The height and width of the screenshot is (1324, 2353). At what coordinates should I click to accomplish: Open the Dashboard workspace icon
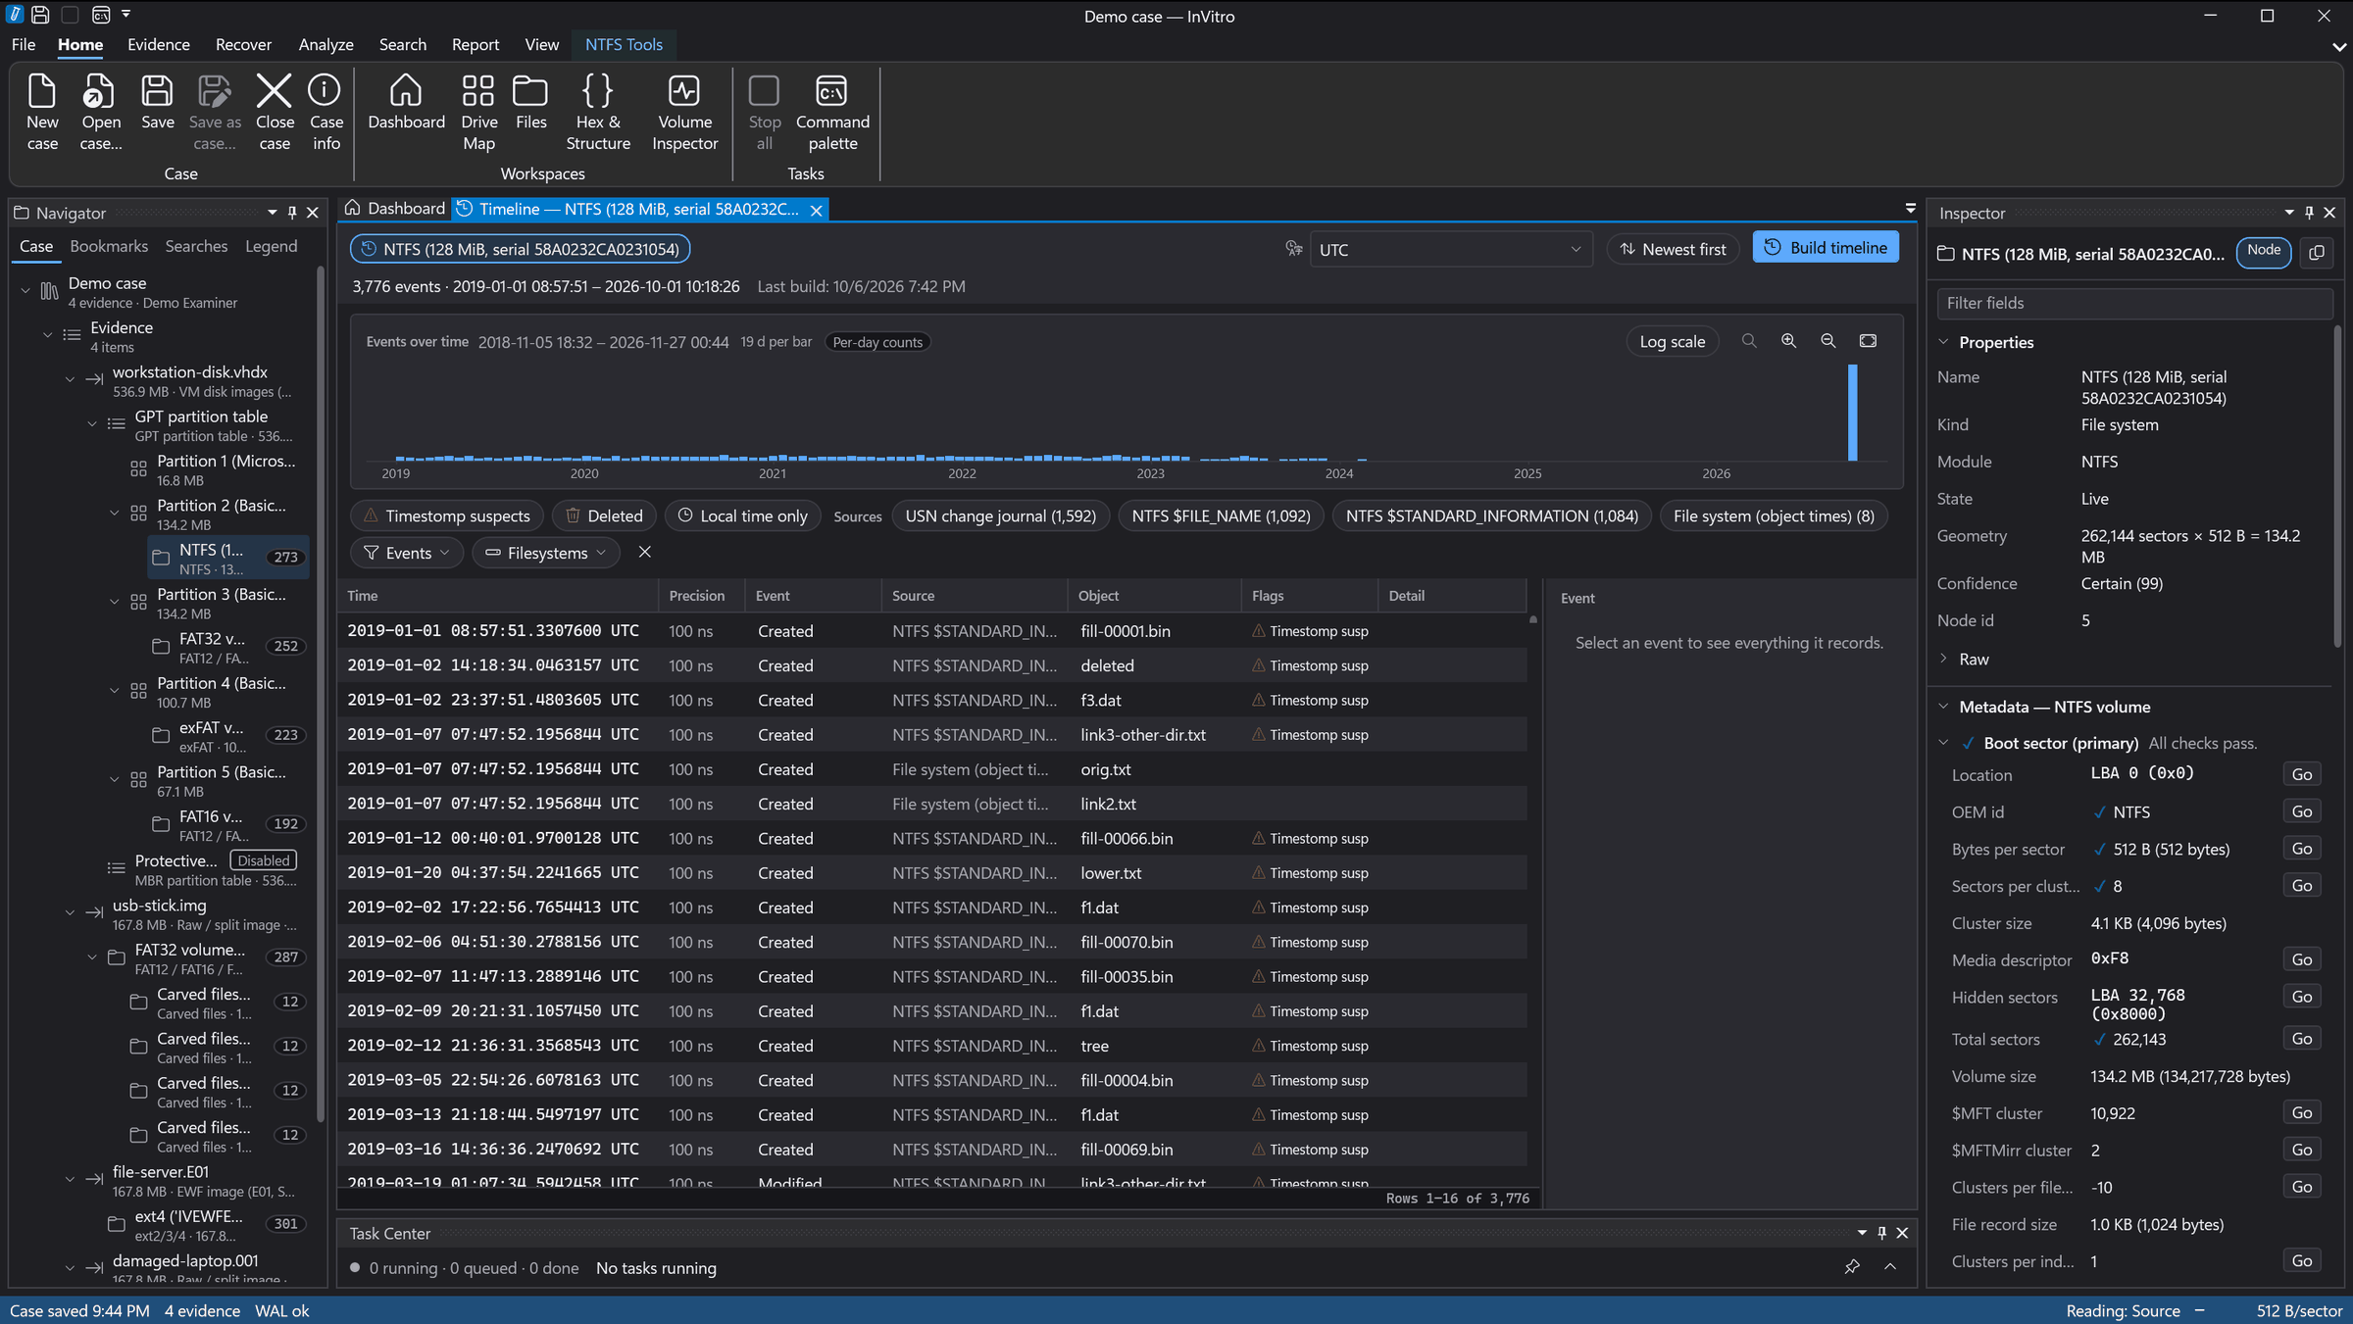(406, 102)
